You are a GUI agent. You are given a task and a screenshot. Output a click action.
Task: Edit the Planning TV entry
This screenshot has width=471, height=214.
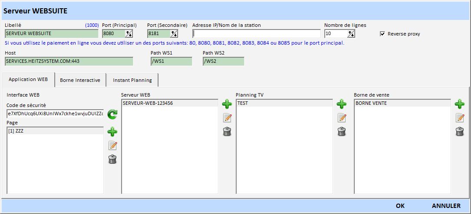click(342, 118)
